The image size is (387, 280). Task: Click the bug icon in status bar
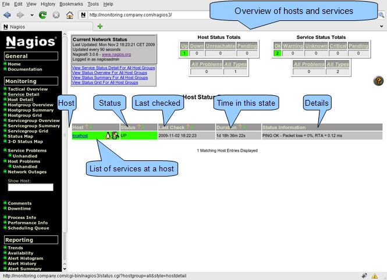click(364, 276)
